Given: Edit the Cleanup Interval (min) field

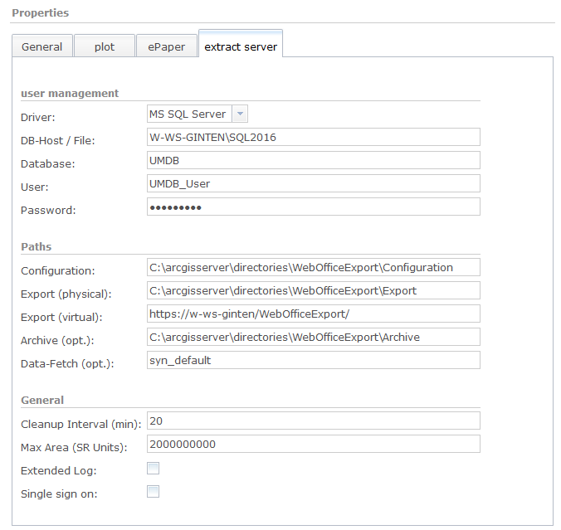Looking at the screenshot, I should (x=314, y=421).
